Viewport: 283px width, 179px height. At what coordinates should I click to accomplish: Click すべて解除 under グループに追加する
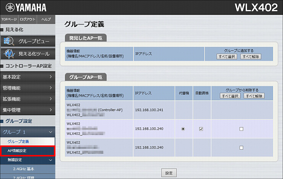point(251,57)
